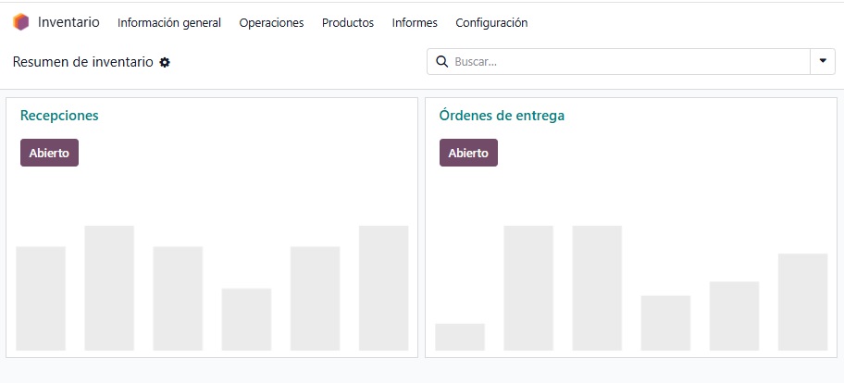Image resolution: width=844 pixels, height=383 pixels.
Task: Click Abierto button in Órdenes de entrega card
Action: click(468, 153)
